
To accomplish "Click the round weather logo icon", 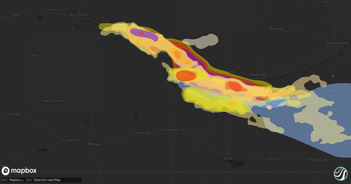I will point(340,173).
